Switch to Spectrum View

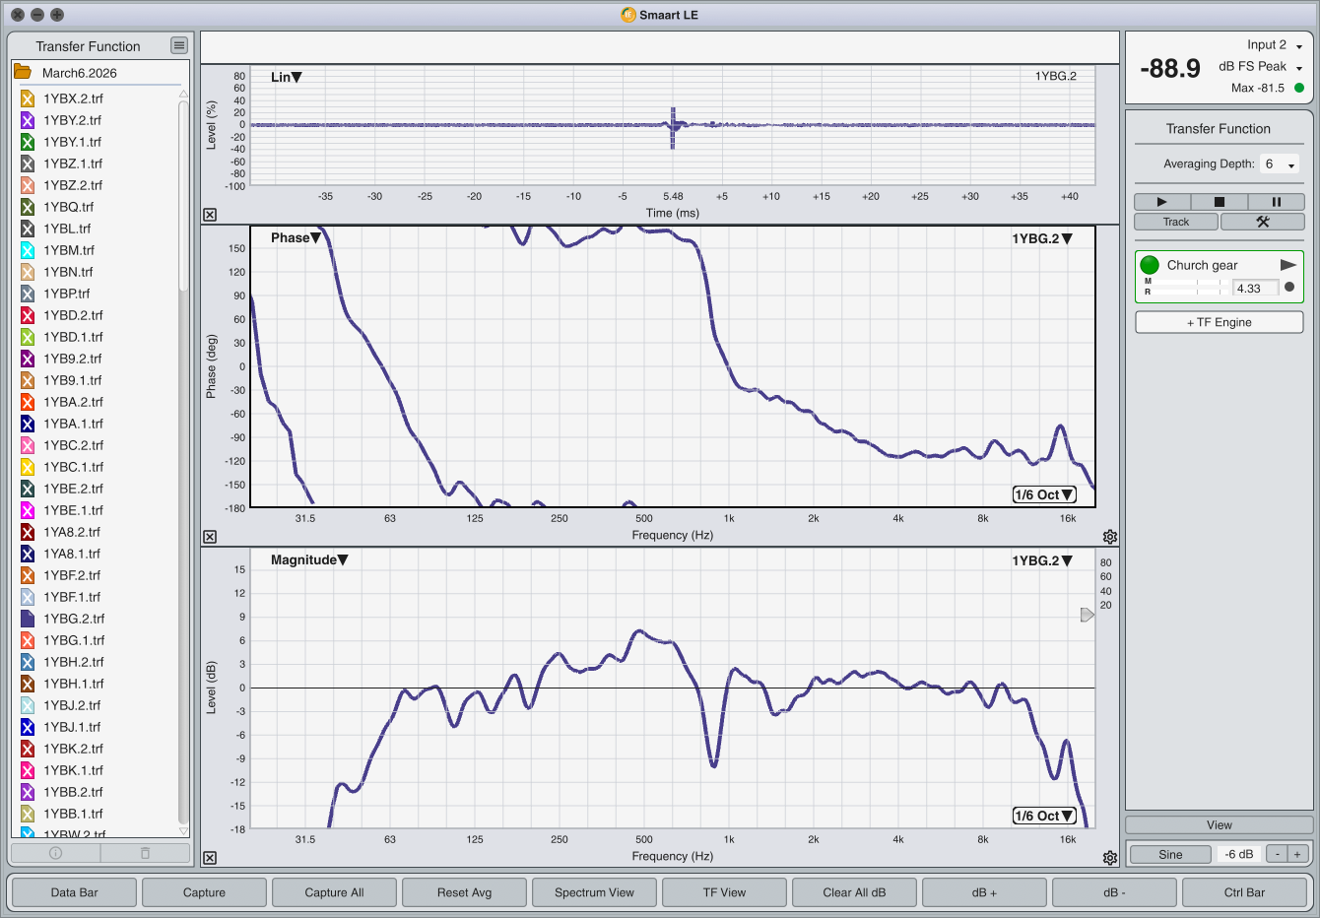click(595, 892)
